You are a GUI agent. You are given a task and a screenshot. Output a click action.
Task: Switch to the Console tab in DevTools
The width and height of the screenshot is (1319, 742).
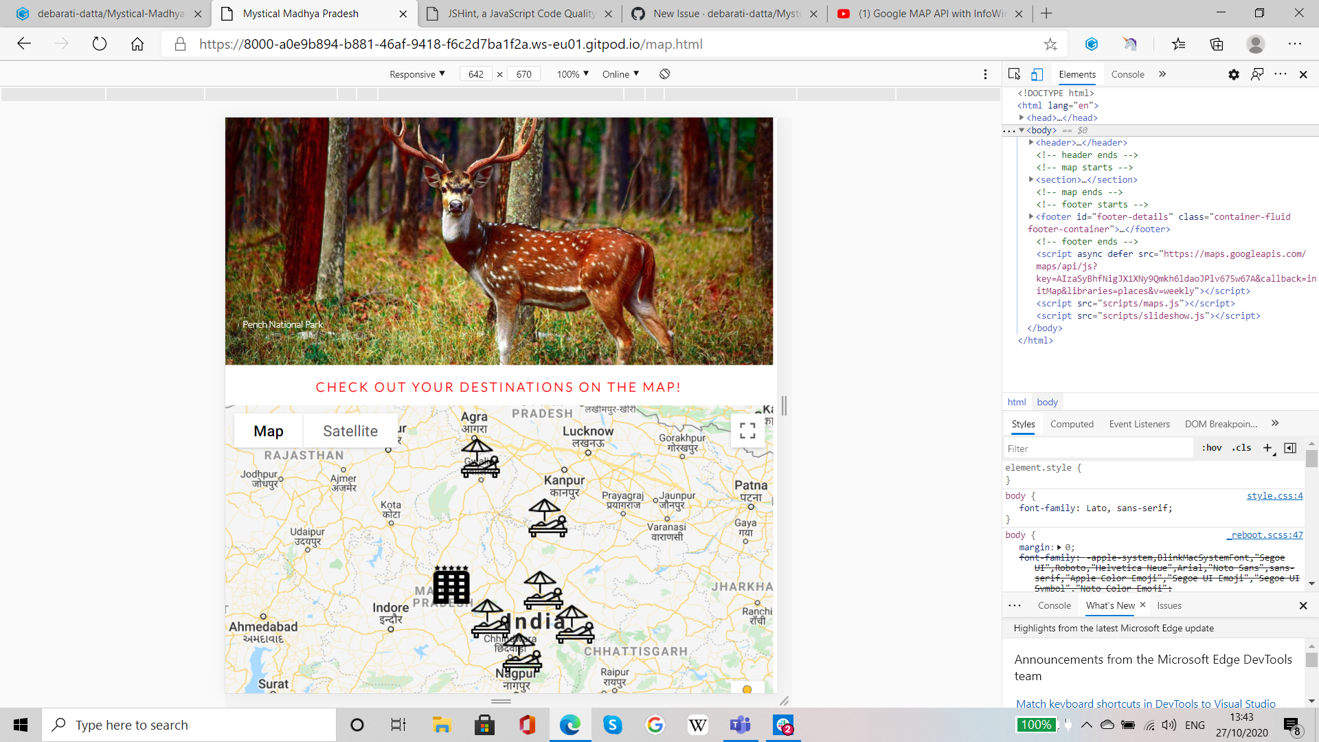[x=1127, y=74]
